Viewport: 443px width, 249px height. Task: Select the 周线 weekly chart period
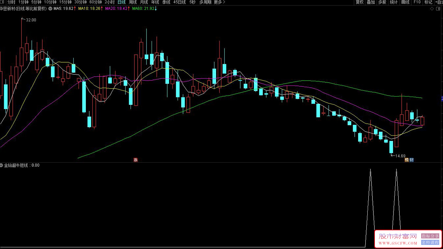click(x=133, y=2)
